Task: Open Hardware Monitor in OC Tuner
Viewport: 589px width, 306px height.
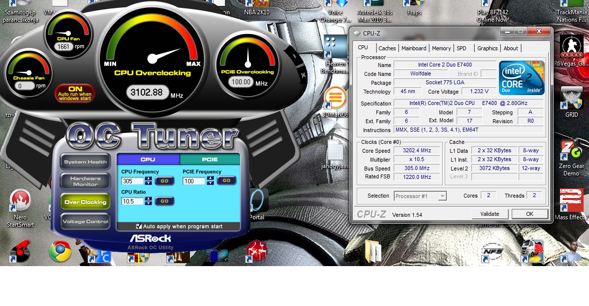Action: (85, 181)
